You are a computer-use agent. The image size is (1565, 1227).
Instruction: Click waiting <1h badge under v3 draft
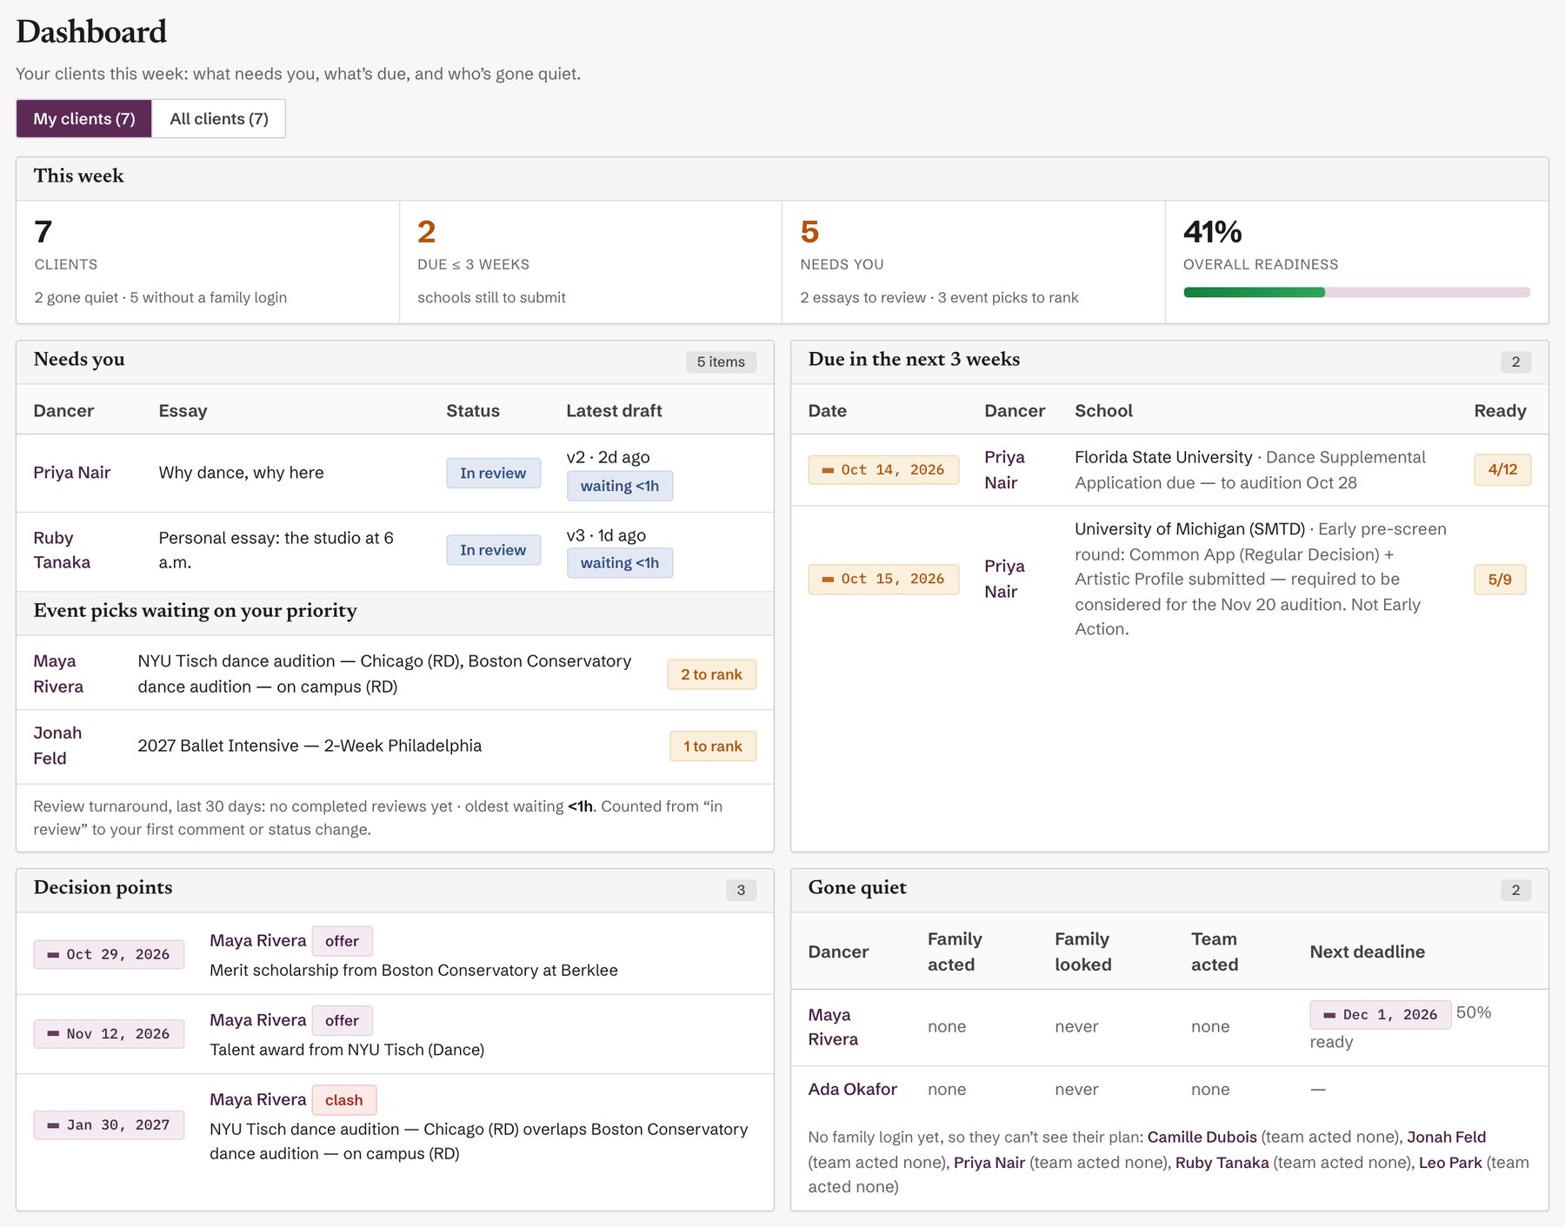pos(620,563)
